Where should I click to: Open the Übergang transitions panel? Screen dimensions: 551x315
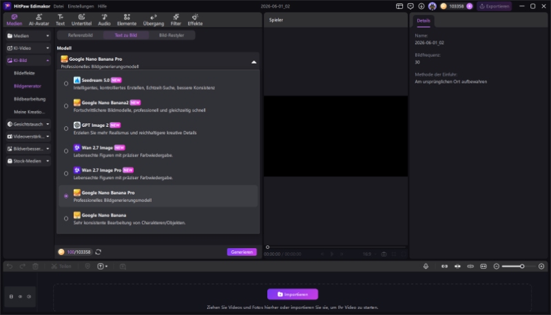pos(154,20)
